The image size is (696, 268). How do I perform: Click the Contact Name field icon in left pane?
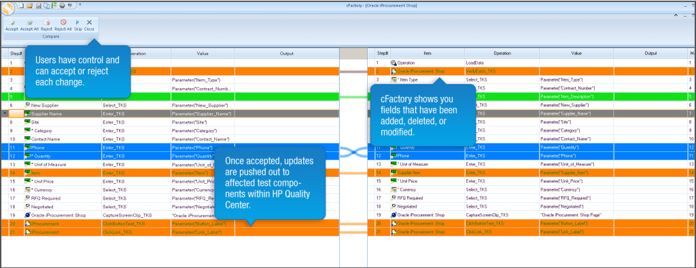(x=27, y=138)
